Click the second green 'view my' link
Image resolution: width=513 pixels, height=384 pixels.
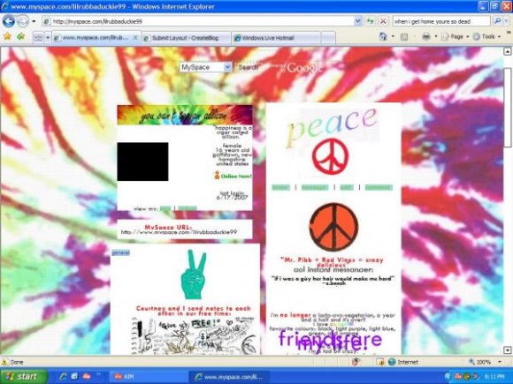click(188, 208)
